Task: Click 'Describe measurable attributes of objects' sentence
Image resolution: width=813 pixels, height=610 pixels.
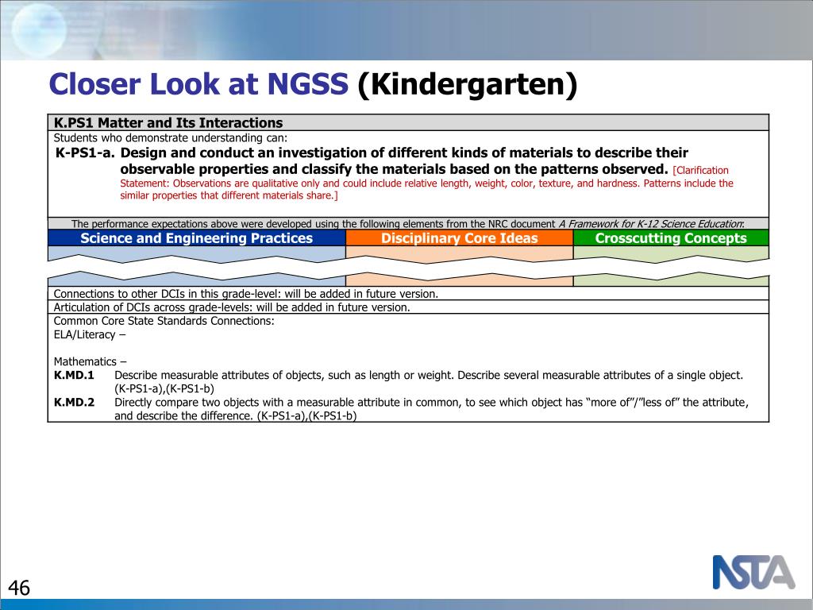Action: tap(429, 382)
